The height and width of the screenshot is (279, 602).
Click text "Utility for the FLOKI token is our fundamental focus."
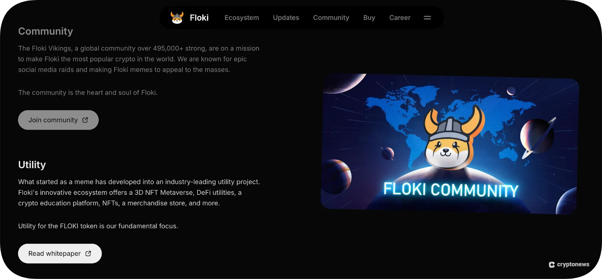(x=98, y=226)
